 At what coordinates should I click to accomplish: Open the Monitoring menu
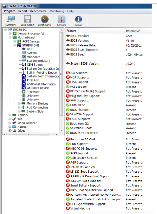(57, 11)
